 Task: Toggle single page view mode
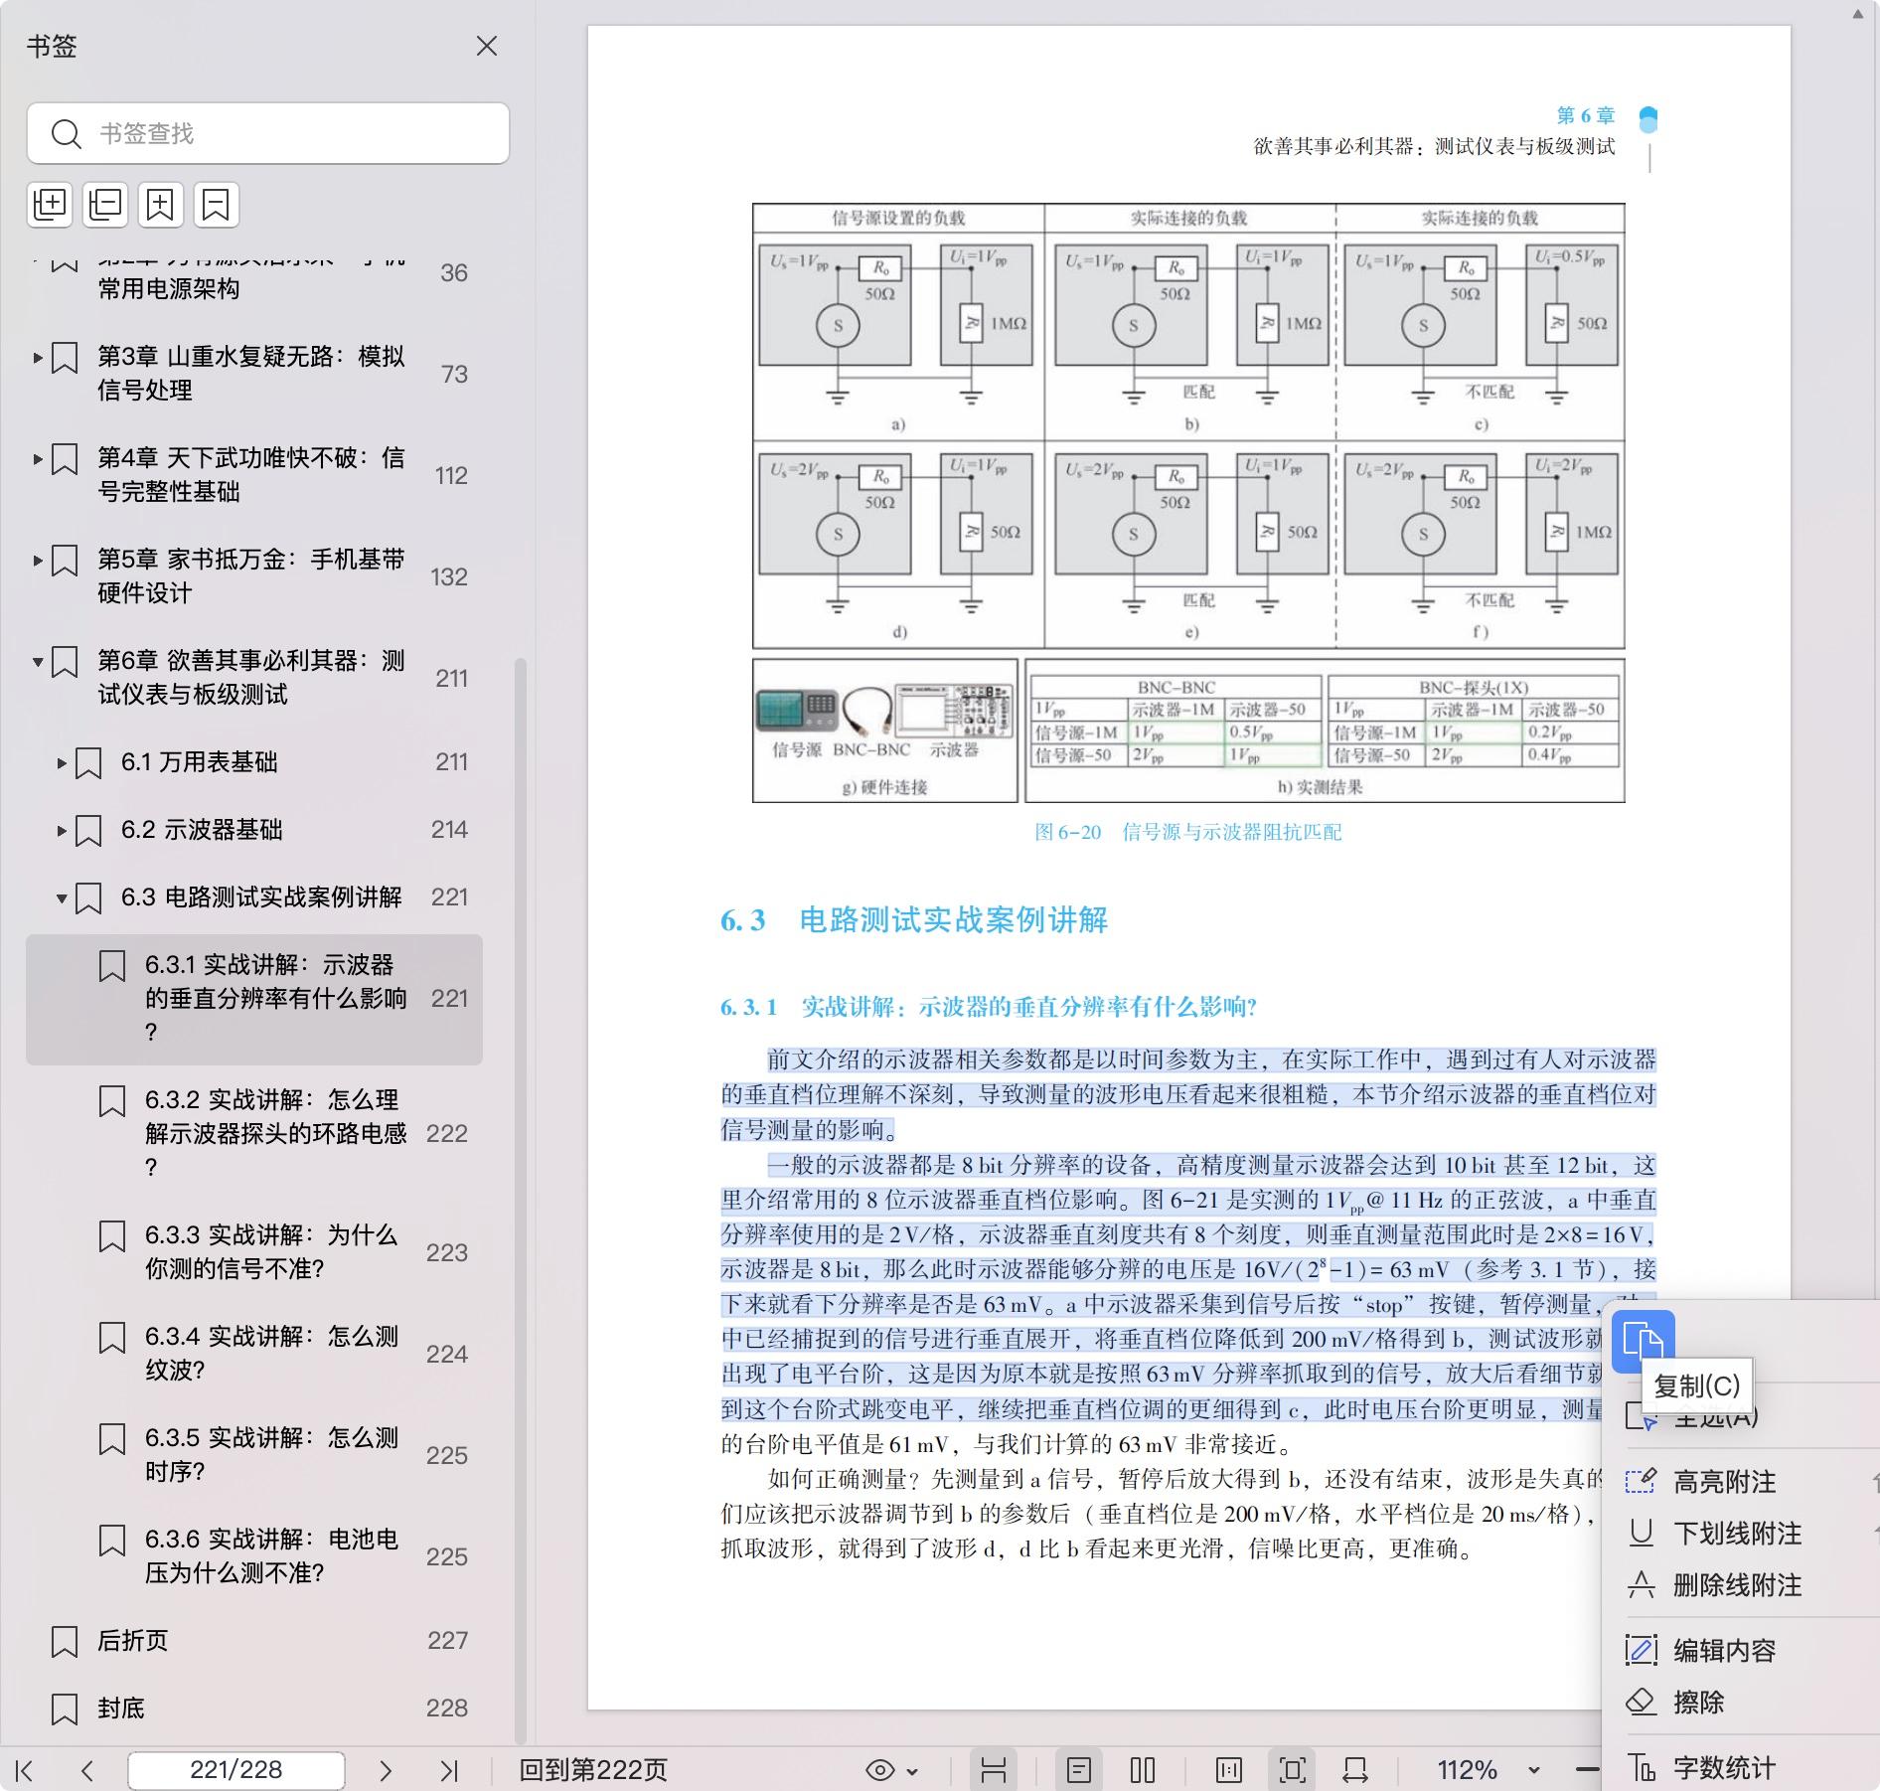1079,1770
